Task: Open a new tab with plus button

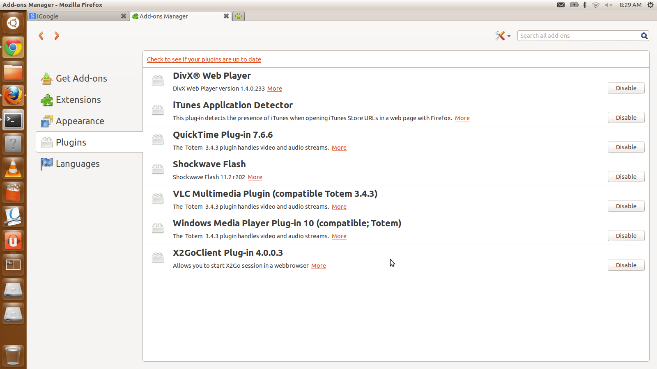Action: pyautogui.click(x=239, y=16)
